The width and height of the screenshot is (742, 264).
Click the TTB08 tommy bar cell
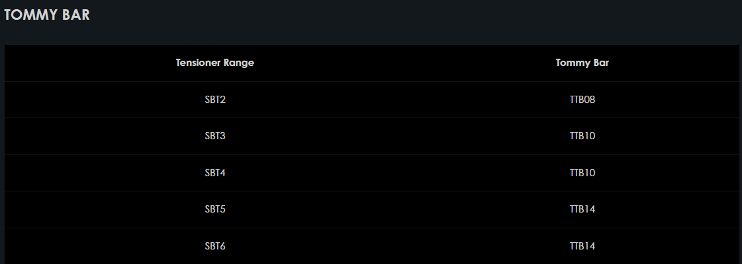point(582,100)
